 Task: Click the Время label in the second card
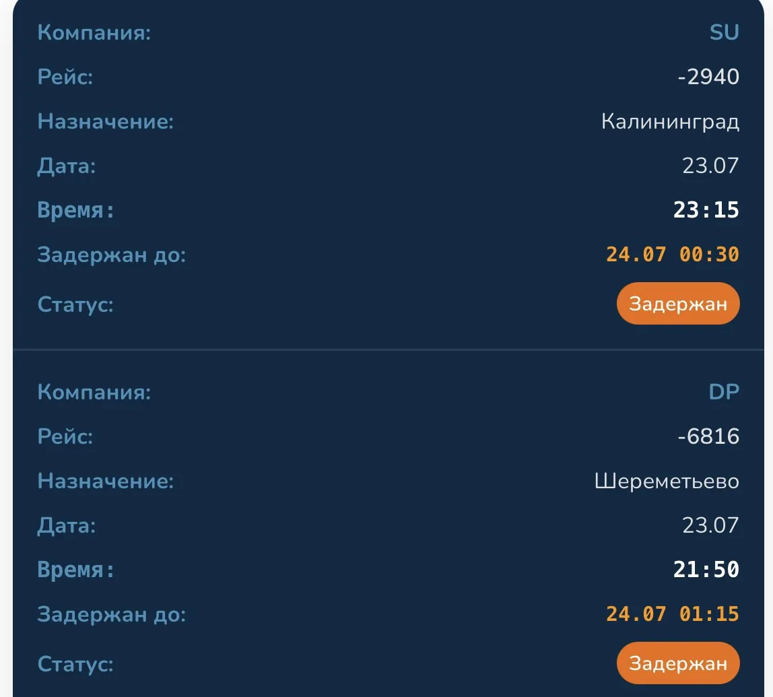(75, 570)
